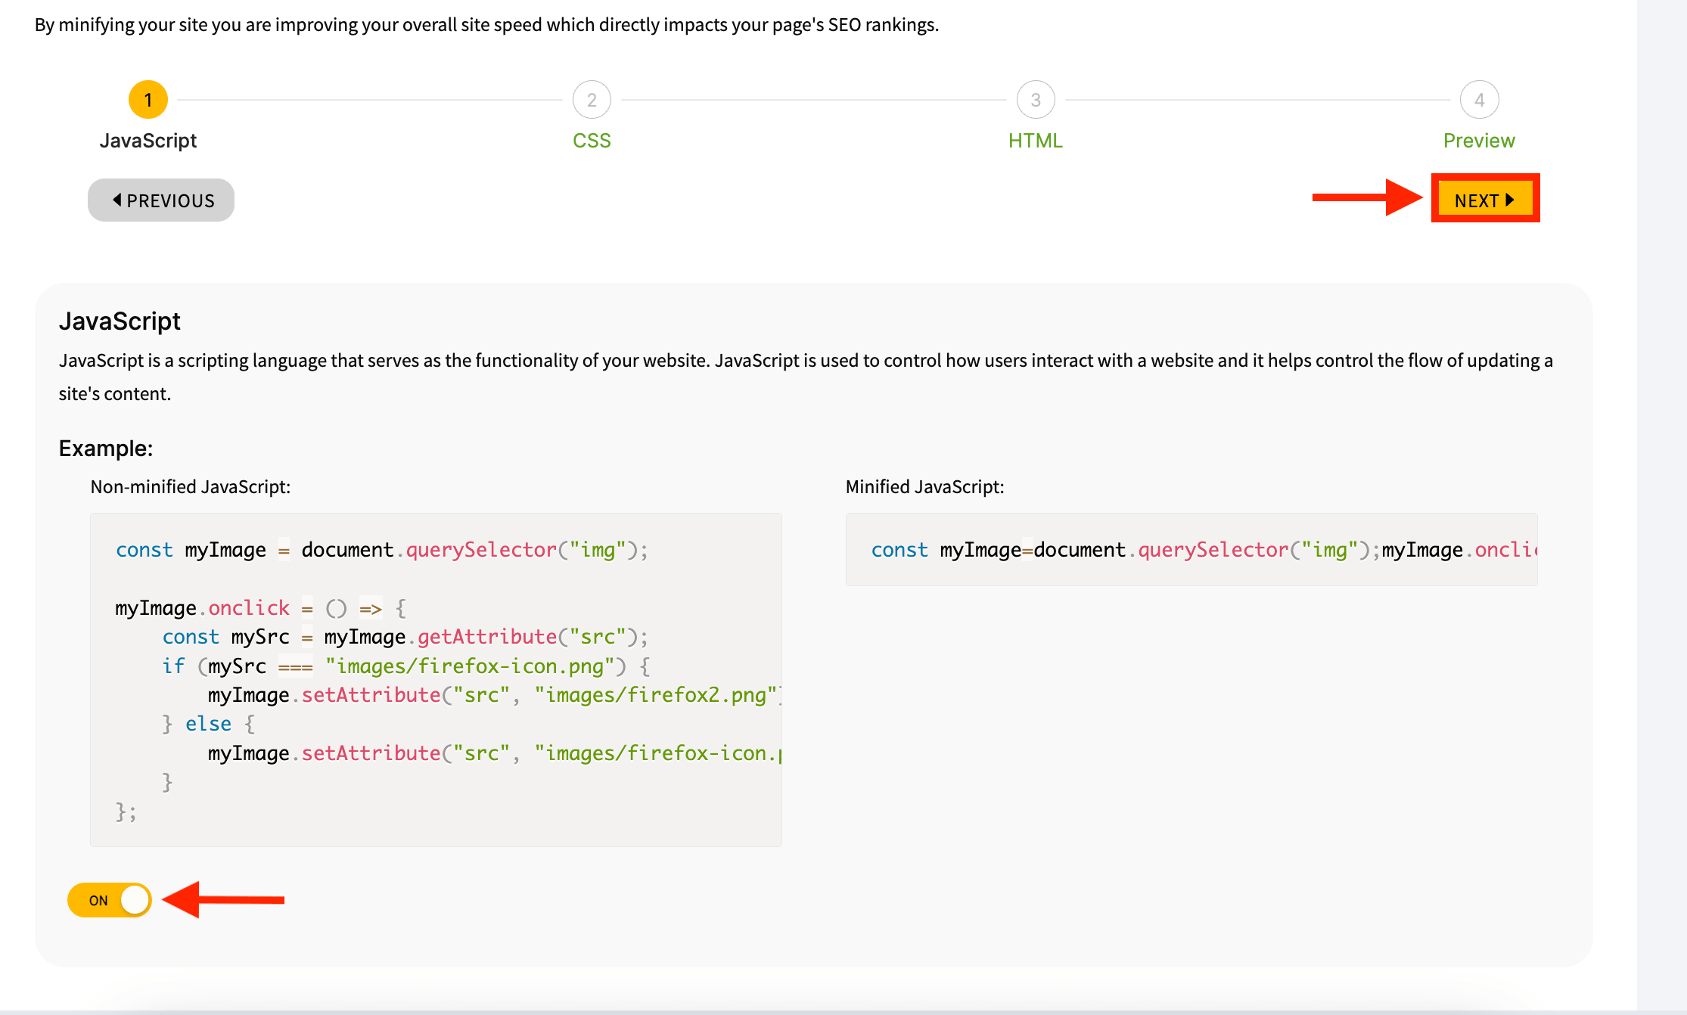Click the 'Minified JavaScript:' label
The image size is (1687, 1015).
(924, 486)
